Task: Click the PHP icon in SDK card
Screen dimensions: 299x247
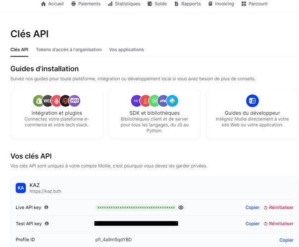Action: (x=163, y=101)
